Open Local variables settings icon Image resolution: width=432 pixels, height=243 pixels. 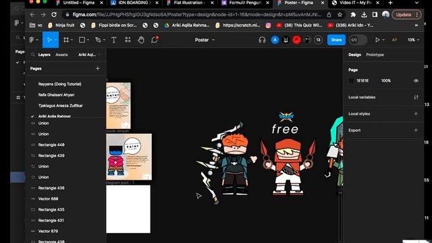point(416,97)
